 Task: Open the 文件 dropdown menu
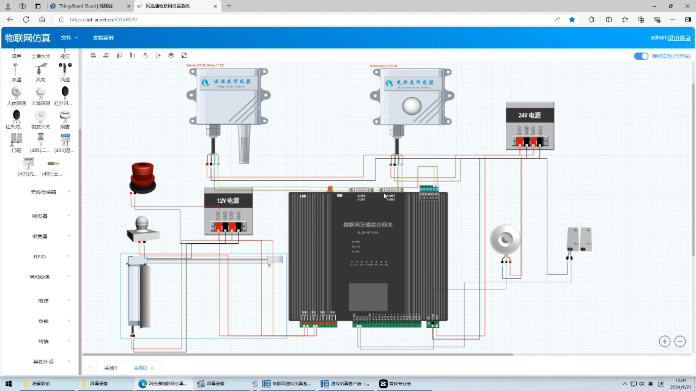point(67,38)
